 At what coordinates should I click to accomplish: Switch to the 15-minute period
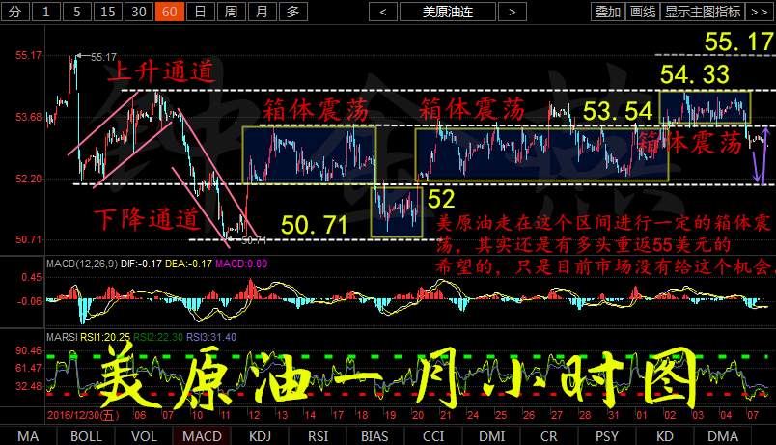click(x=108, y=12)
